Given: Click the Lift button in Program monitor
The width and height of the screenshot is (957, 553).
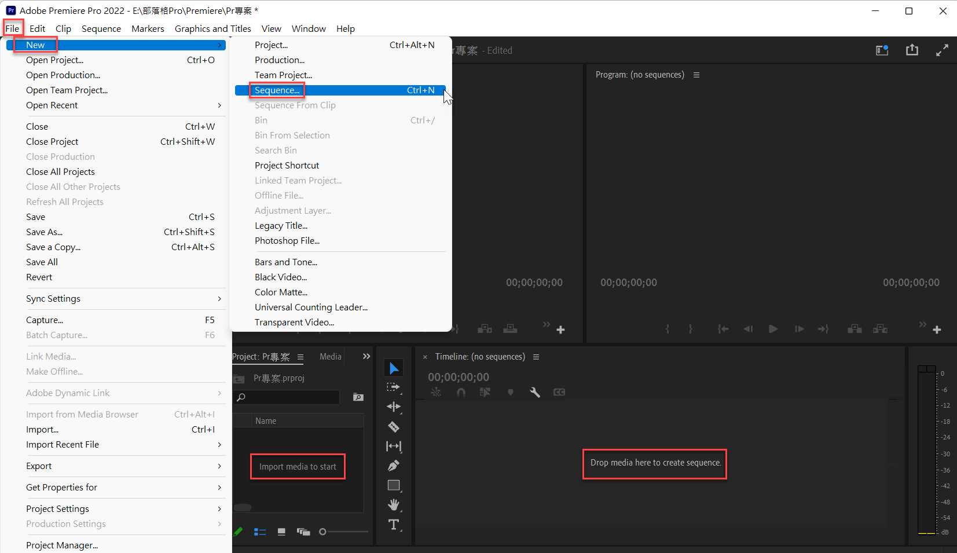Looking at the screenshot, I should pos(855,329).
